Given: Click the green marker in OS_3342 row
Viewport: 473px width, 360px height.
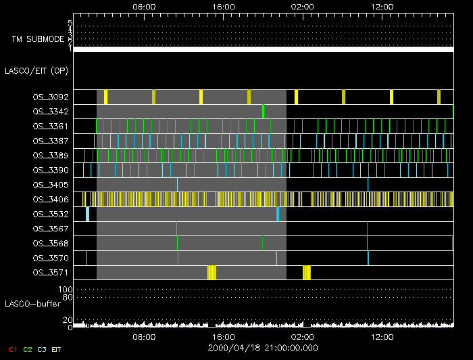Looking at the screenshot, I should [x=263, y=112].
